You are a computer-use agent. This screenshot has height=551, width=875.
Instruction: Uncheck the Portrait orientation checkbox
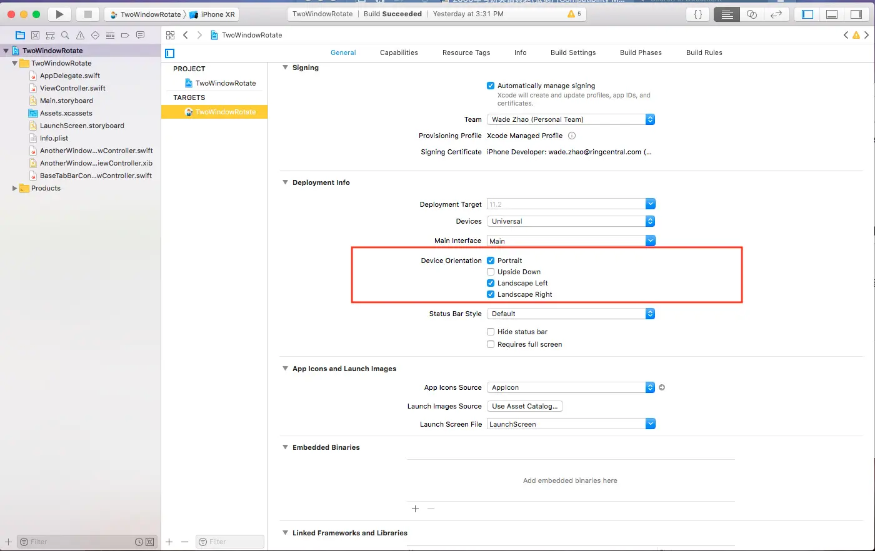pos(491,261)
